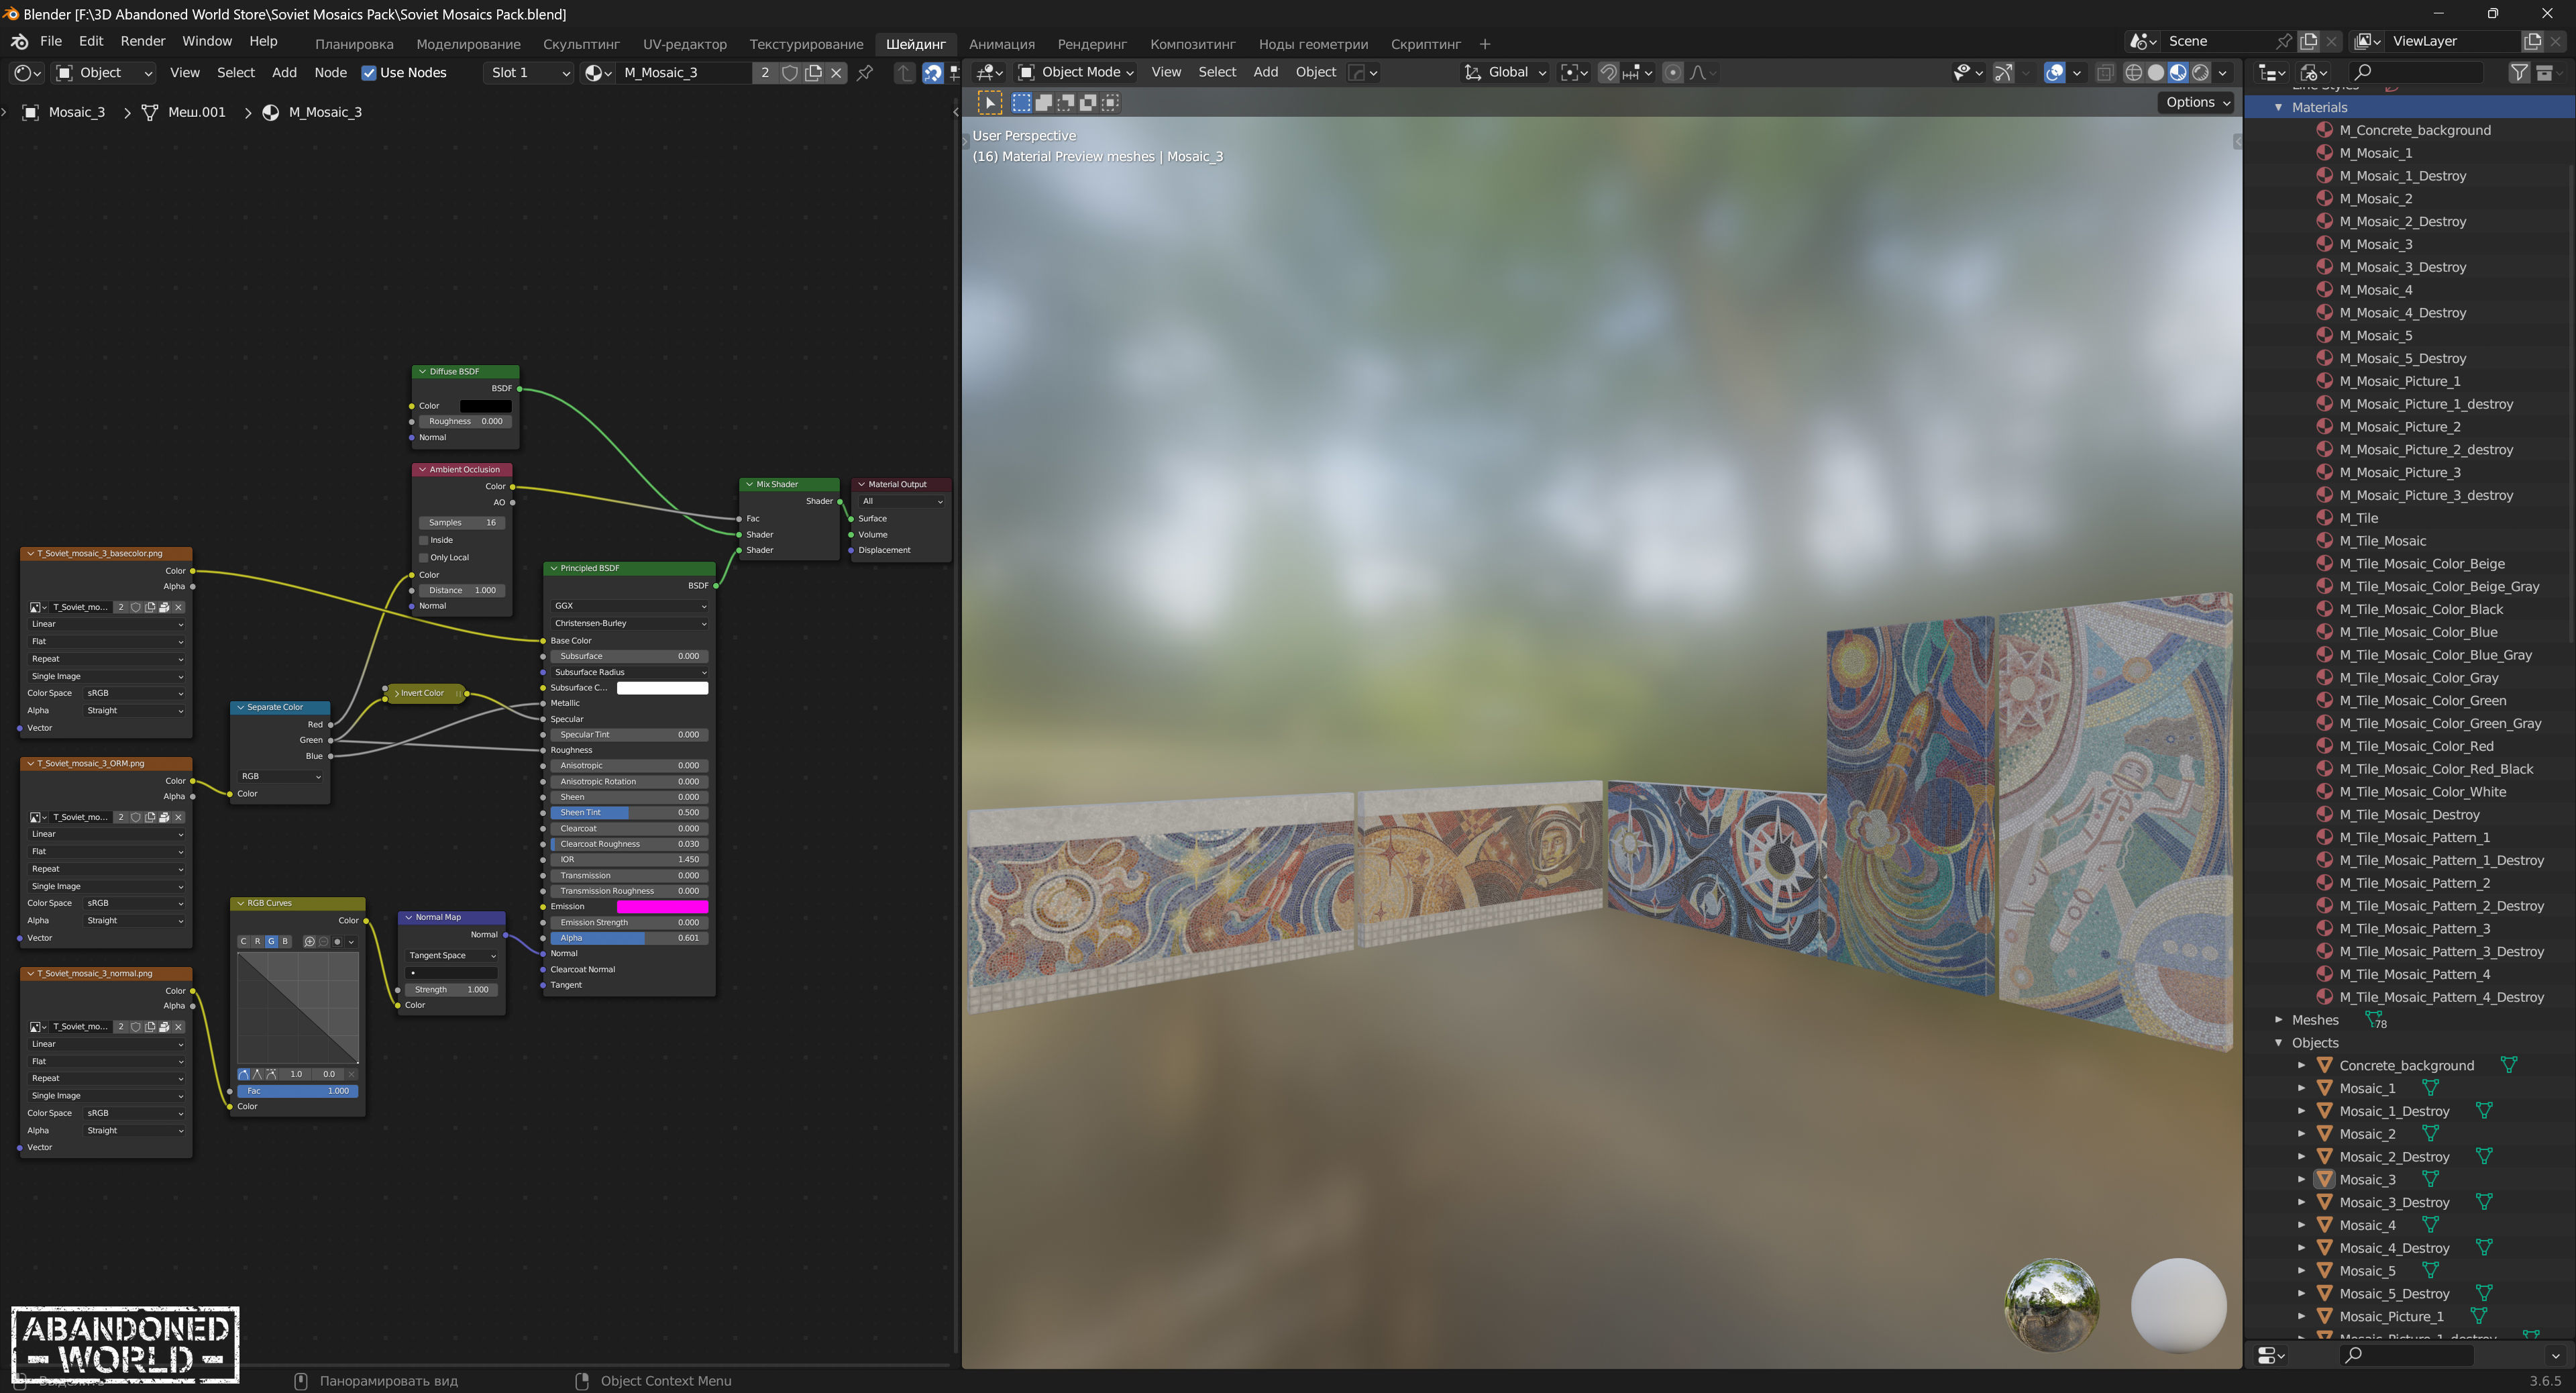Pin the node editor material
The image size is (2576, 1393).
tap(865, 72)
